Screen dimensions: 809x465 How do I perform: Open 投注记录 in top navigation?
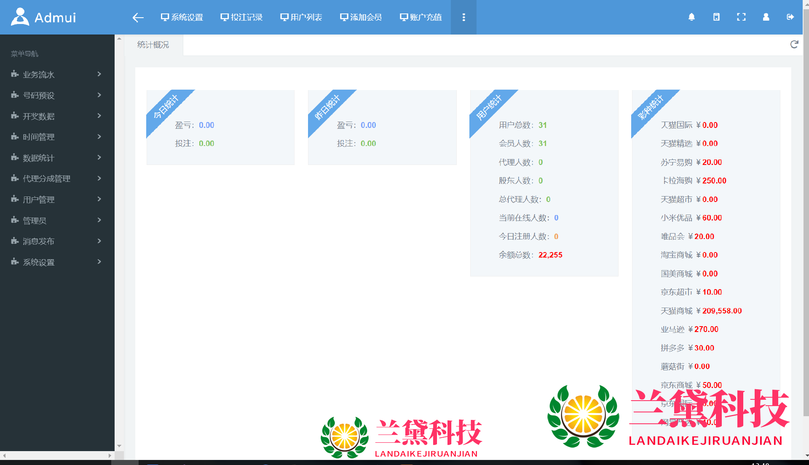(x=241, y=17)
